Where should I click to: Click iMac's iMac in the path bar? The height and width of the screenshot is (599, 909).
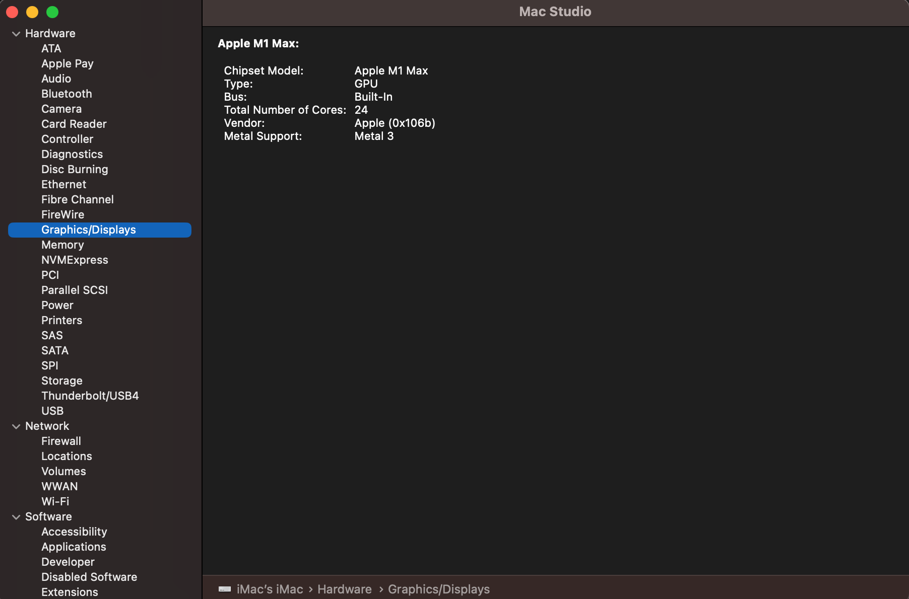click(270, 589)
